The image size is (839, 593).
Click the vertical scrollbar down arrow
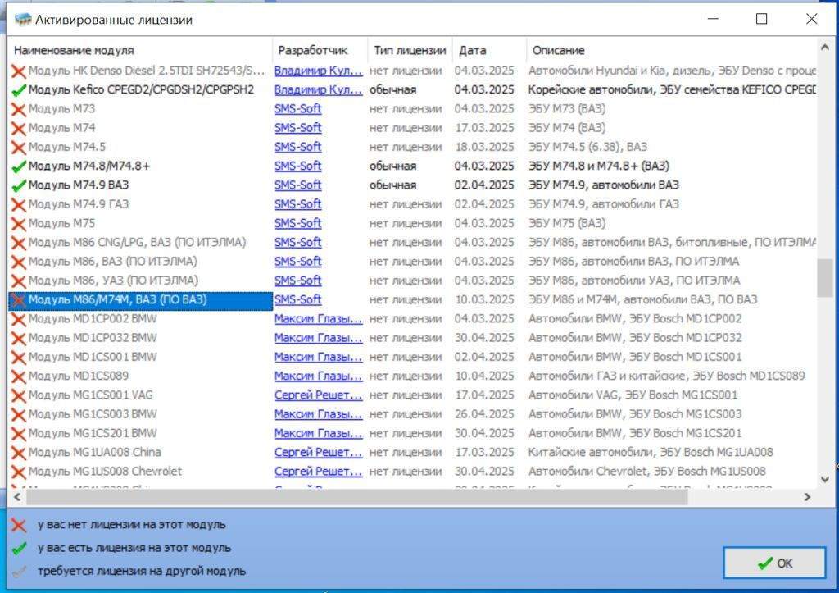824,480
